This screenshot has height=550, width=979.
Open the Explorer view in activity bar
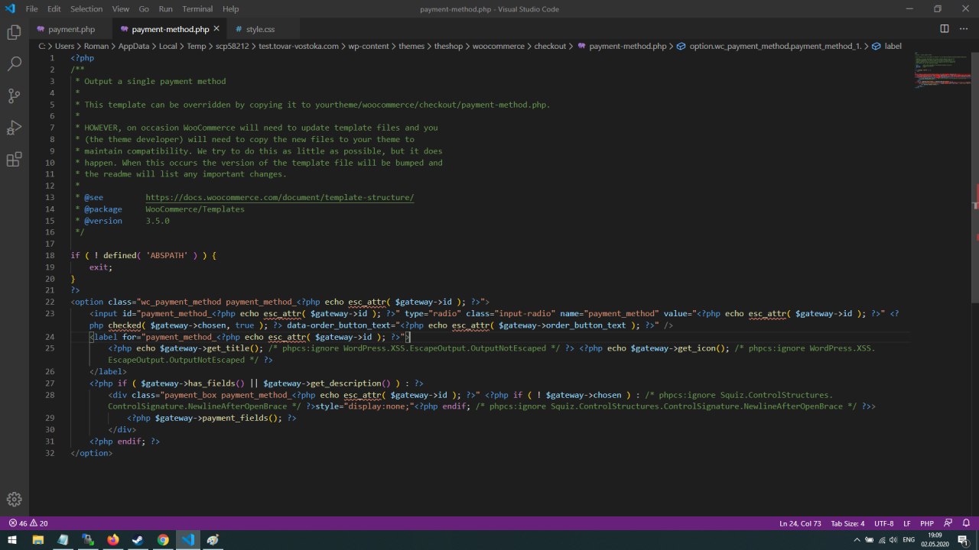pos(14,32)
